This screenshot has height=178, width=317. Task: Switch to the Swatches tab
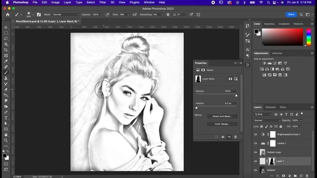pos(269,24)
